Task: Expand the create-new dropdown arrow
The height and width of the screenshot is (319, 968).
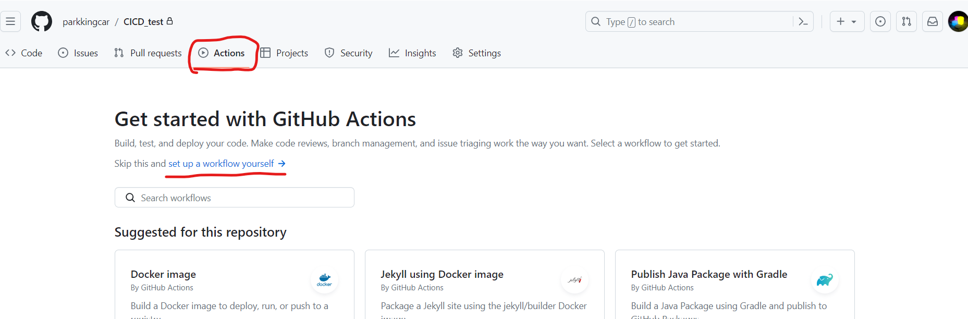Action: click(854, 22)
